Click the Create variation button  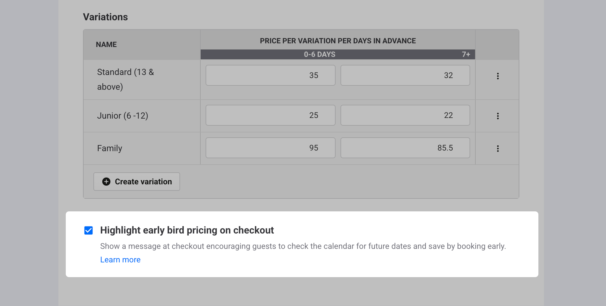[137, 182]
